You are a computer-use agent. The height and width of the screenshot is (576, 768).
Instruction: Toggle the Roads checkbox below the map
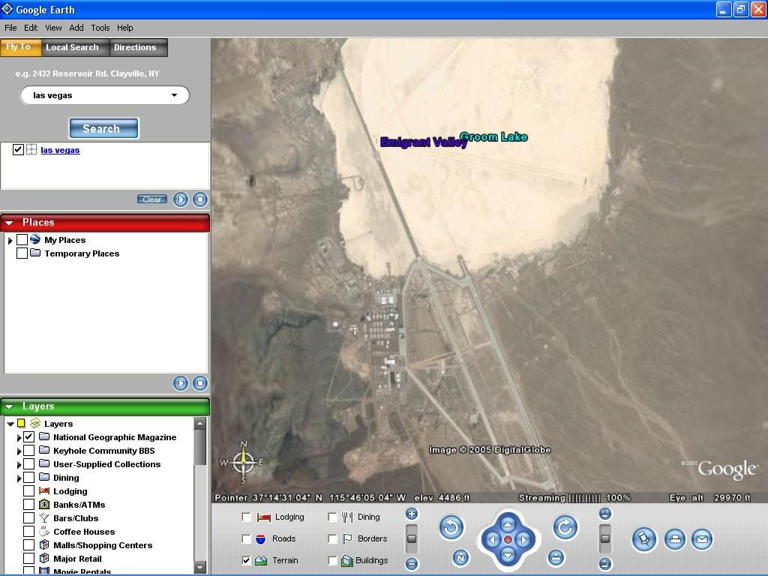[x=246, y=538]
